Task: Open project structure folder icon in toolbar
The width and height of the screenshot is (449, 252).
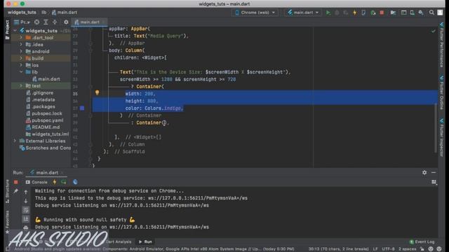Action: click(393, 13)
